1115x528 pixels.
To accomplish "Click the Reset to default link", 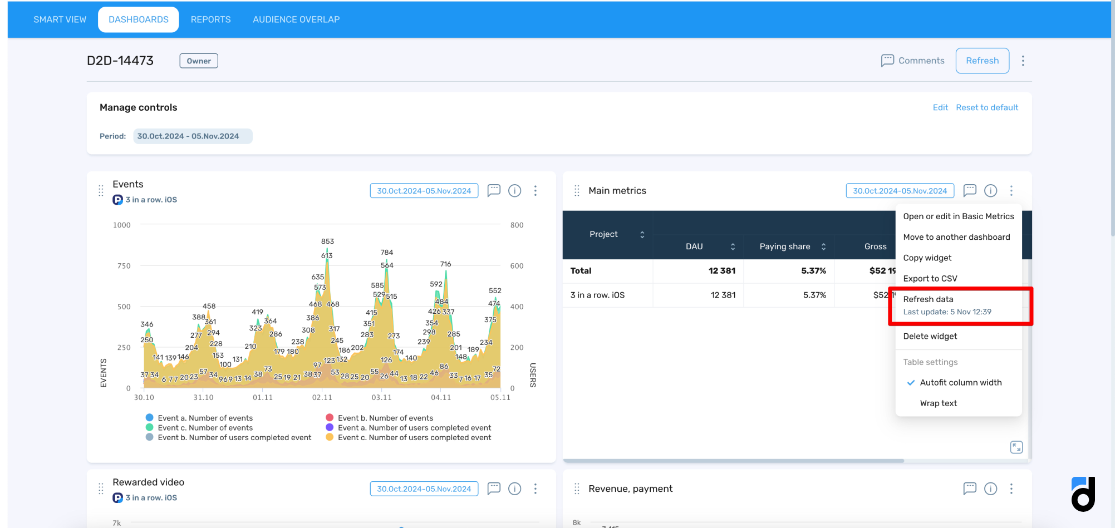I will pos(987,107).
